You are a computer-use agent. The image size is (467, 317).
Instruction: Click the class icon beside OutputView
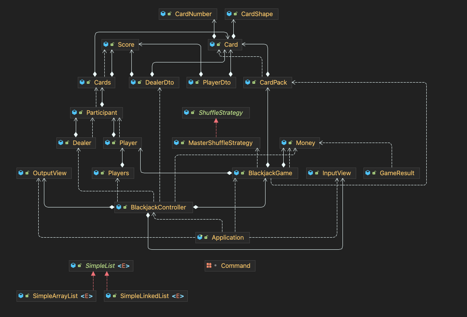[x=21, y=173]
